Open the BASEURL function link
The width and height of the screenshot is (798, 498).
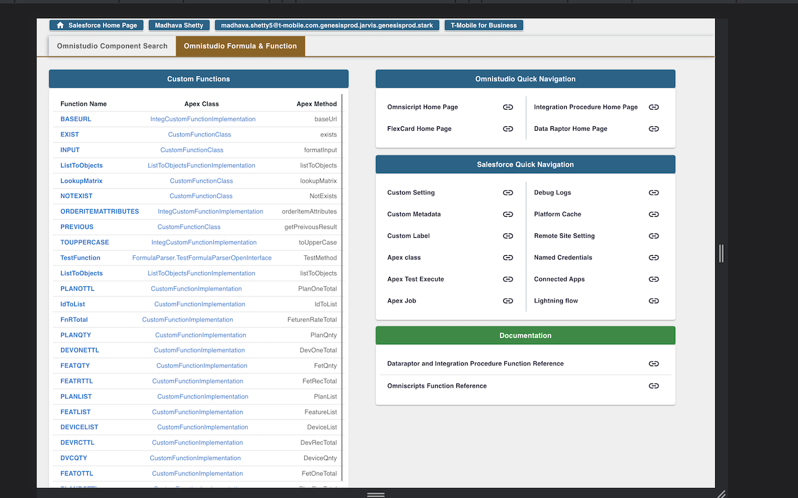[x=75, y=119]
